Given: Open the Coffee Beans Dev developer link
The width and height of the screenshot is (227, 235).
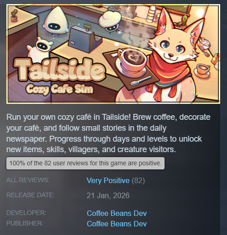Looking at the screenshot, I should pyautogui.click(x=117, y=213).
